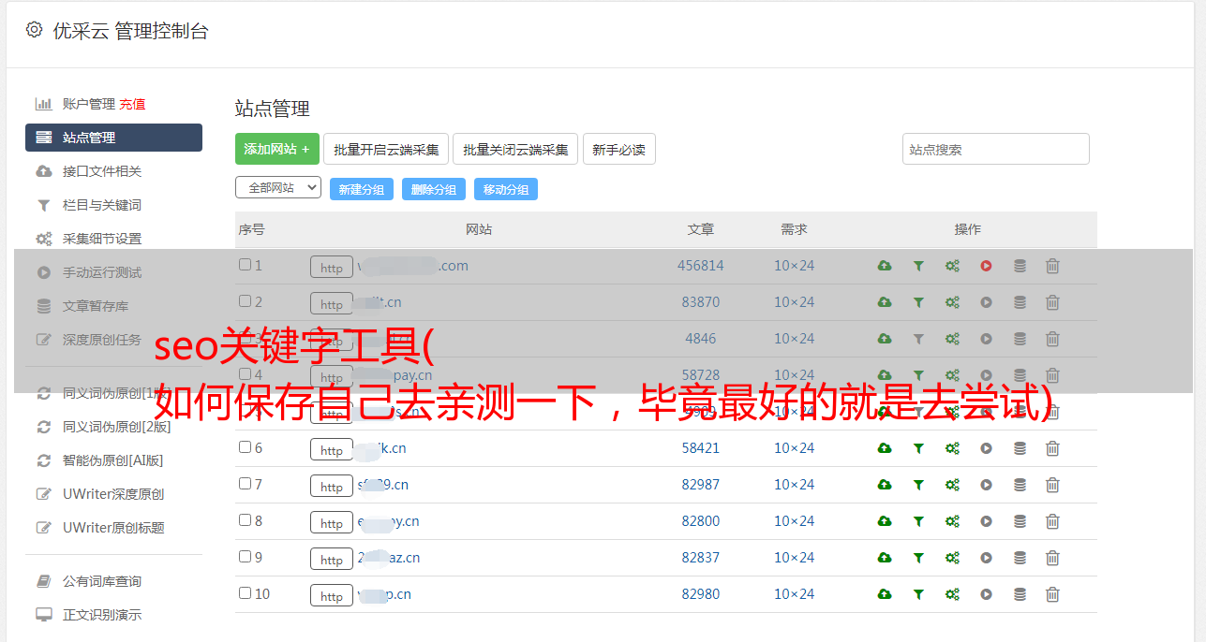Tick the checkbox for site row 6
The height and width of the screenshot is (642, 1206).
(x=245, y=447)
